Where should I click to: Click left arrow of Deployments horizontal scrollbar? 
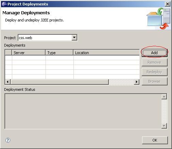tap(8, 82)
